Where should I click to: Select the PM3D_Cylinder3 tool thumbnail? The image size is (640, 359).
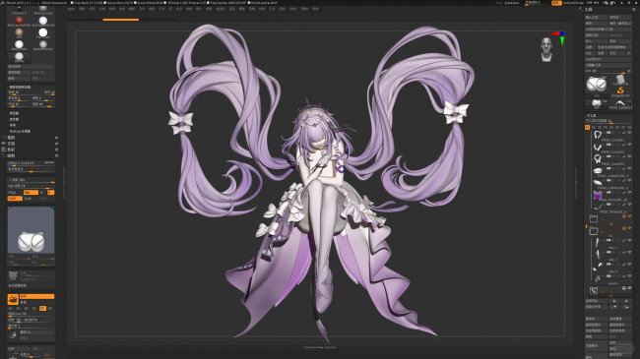tap(620, 103)
